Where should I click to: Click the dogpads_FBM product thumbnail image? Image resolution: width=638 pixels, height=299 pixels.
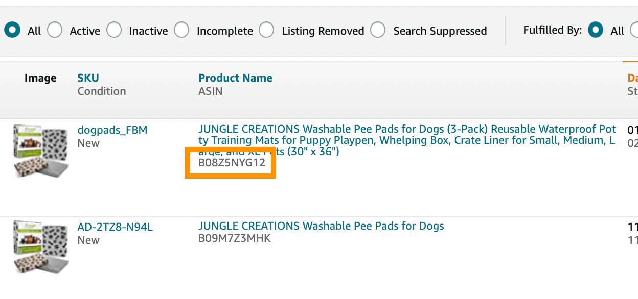click(40, 151)
